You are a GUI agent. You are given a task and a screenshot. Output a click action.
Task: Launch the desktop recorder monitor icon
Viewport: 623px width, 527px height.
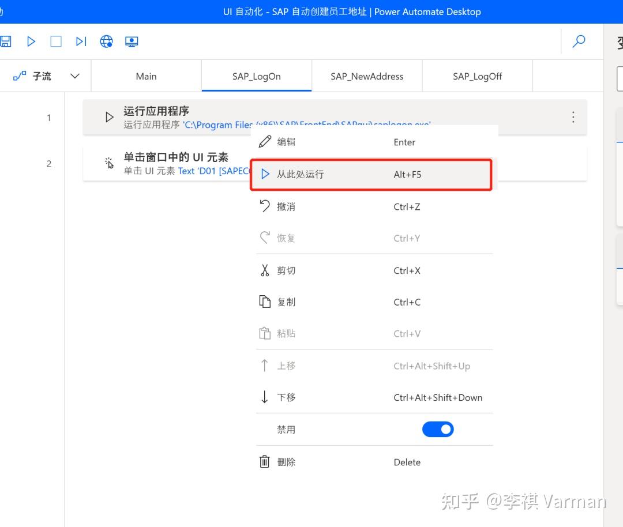click(132, 41)
